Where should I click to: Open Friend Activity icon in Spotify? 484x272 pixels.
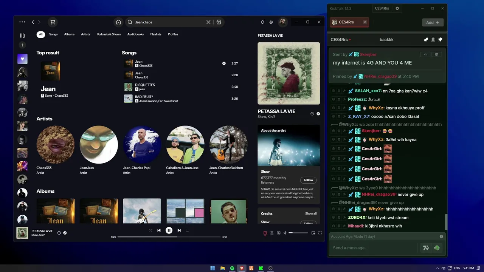(271, 22)
